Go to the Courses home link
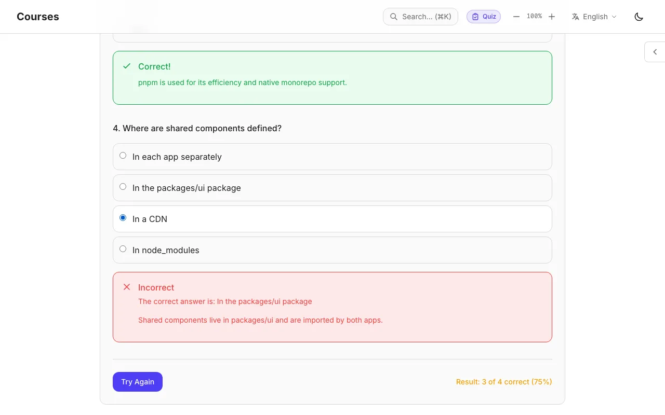665x415 pixels. [38, 17]
